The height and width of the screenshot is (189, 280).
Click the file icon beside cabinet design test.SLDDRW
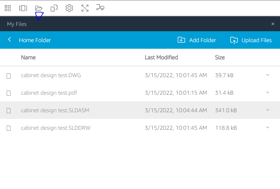coord(8,128)
